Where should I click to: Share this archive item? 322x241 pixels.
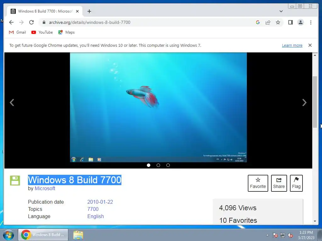tap(279, 183)
